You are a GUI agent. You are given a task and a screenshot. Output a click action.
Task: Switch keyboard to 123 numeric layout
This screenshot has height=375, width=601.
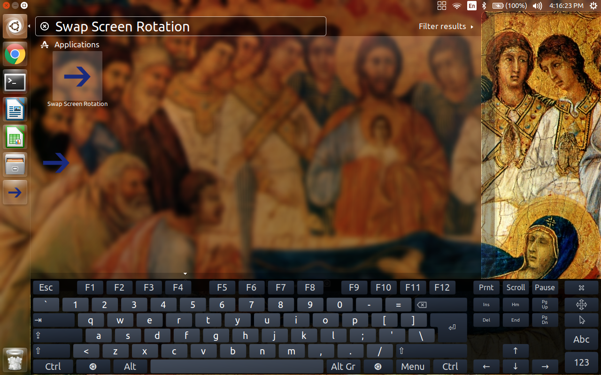pyautogui.click(x=581, y=362)
